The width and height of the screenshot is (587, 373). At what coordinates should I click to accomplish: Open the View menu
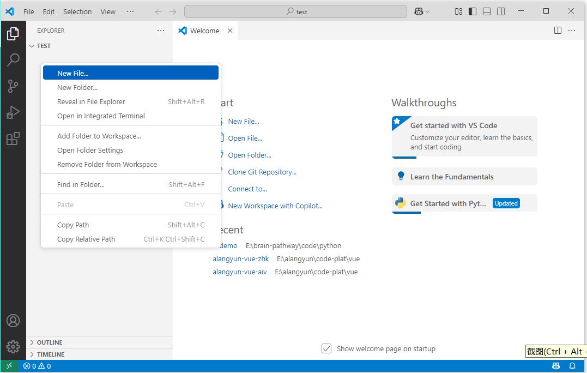[108, 11]
